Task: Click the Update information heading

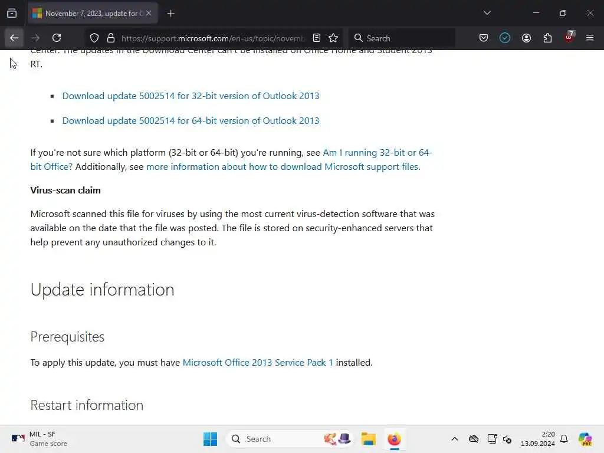Action: [x=103, y=290]
